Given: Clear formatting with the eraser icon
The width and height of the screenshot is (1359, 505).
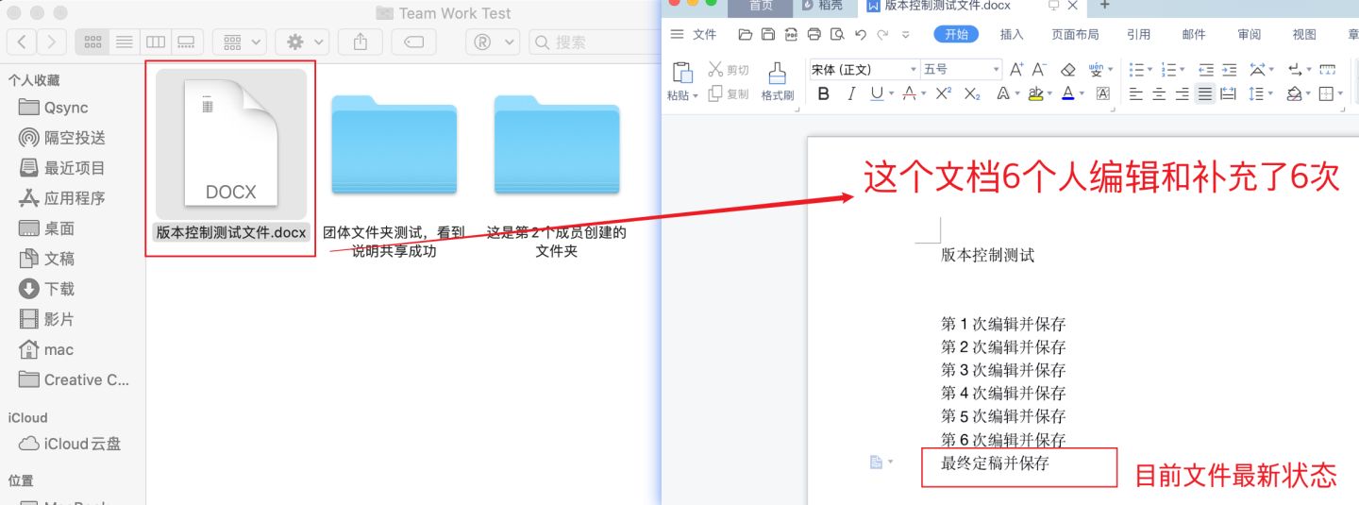Looking at the screenshot, I should [x=1068, y=70].
